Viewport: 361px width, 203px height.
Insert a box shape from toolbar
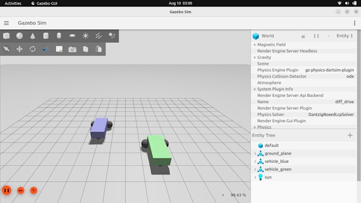pos(6,36)
